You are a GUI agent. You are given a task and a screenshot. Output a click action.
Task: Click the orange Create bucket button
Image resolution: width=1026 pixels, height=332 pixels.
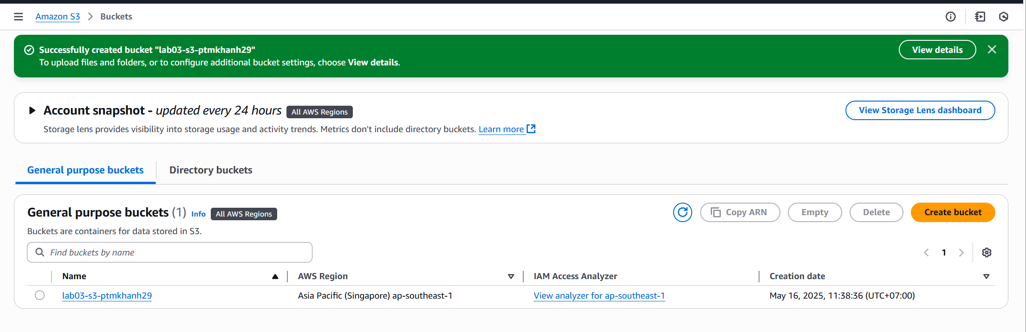tap(953, 212)
